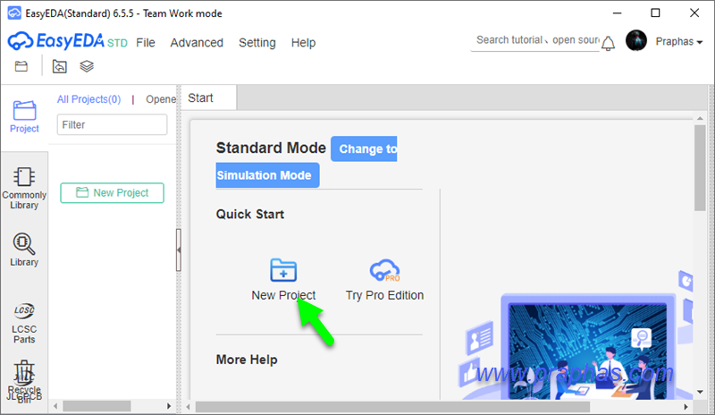Click the user avatar picture
715x415 pixels.
tap(636, 40)
